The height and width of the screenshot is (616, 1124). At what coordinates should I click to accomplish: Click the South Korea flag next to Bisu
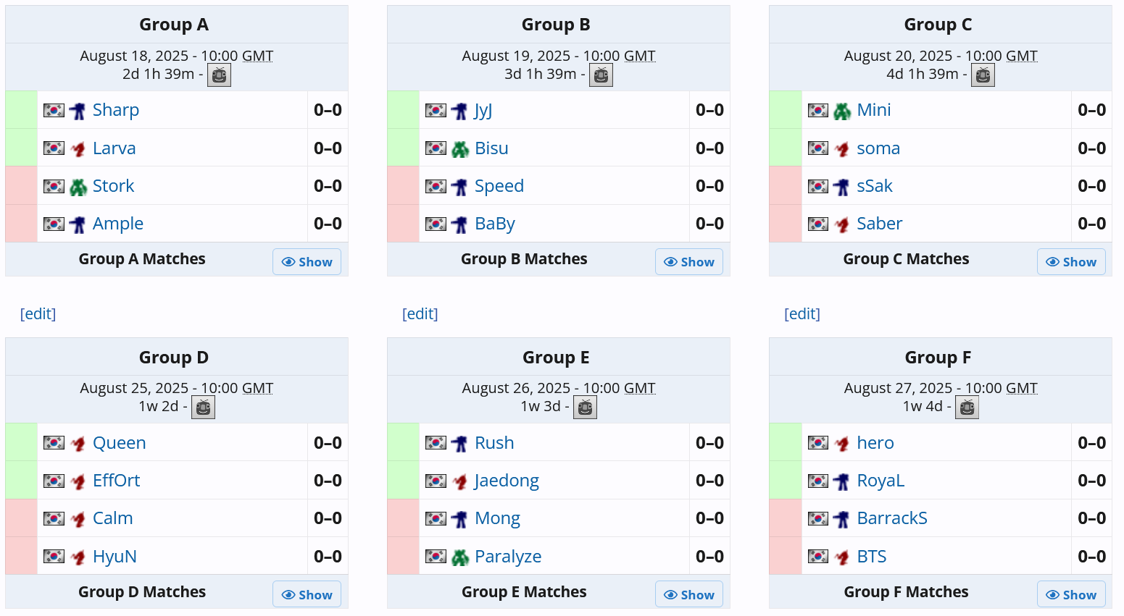[436, 148]
